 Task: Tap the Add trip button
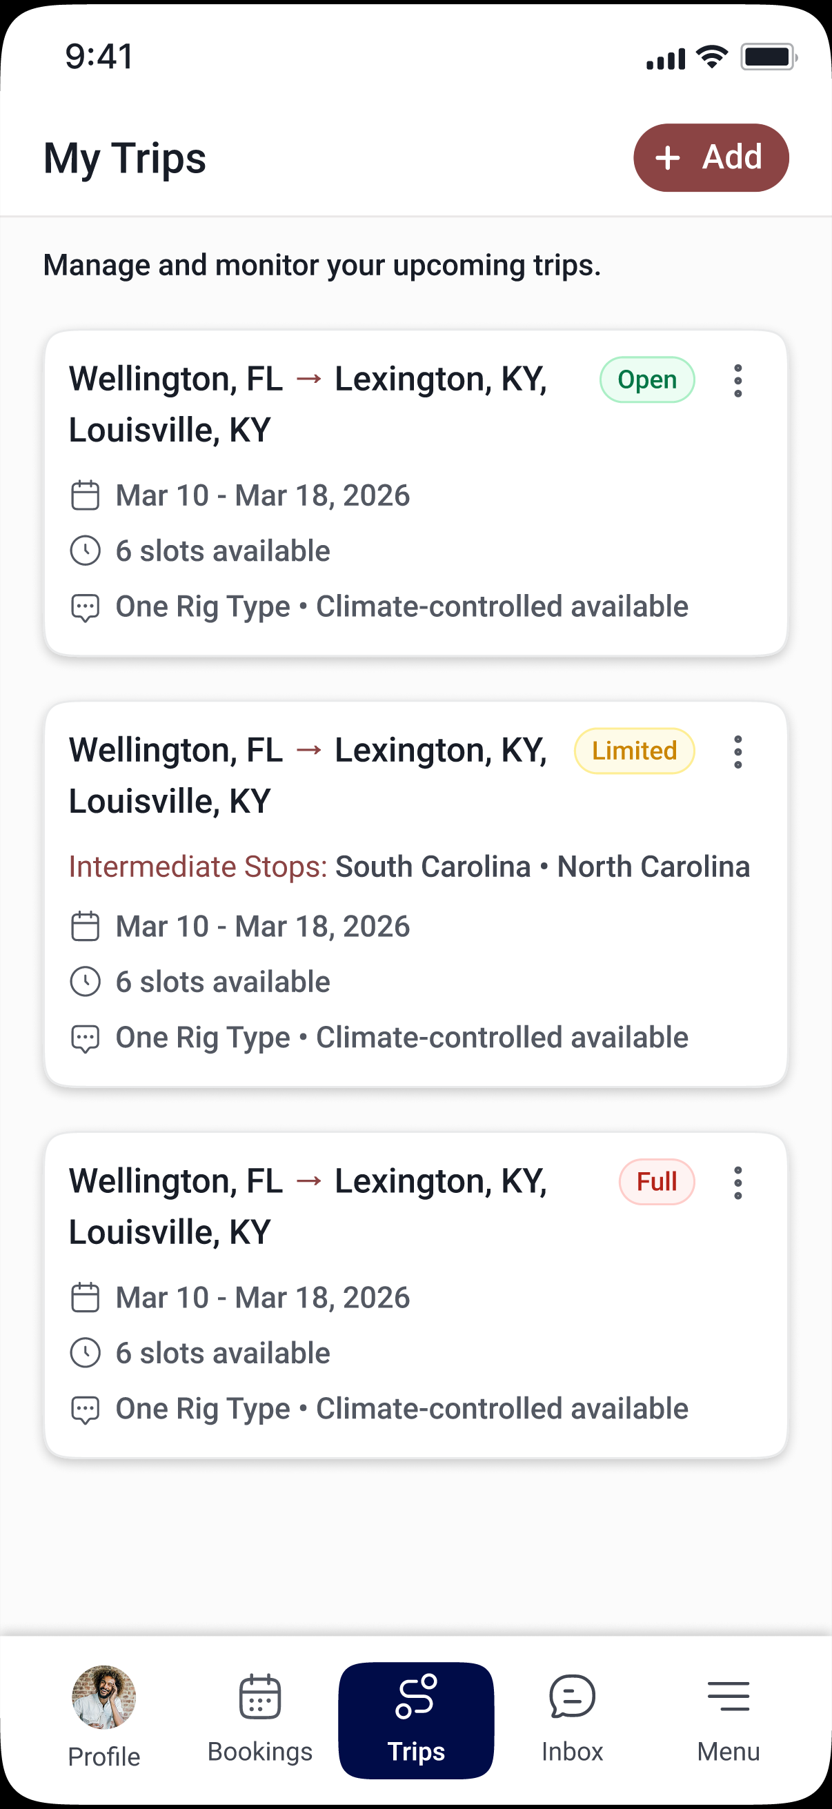(x=711, y=157)
